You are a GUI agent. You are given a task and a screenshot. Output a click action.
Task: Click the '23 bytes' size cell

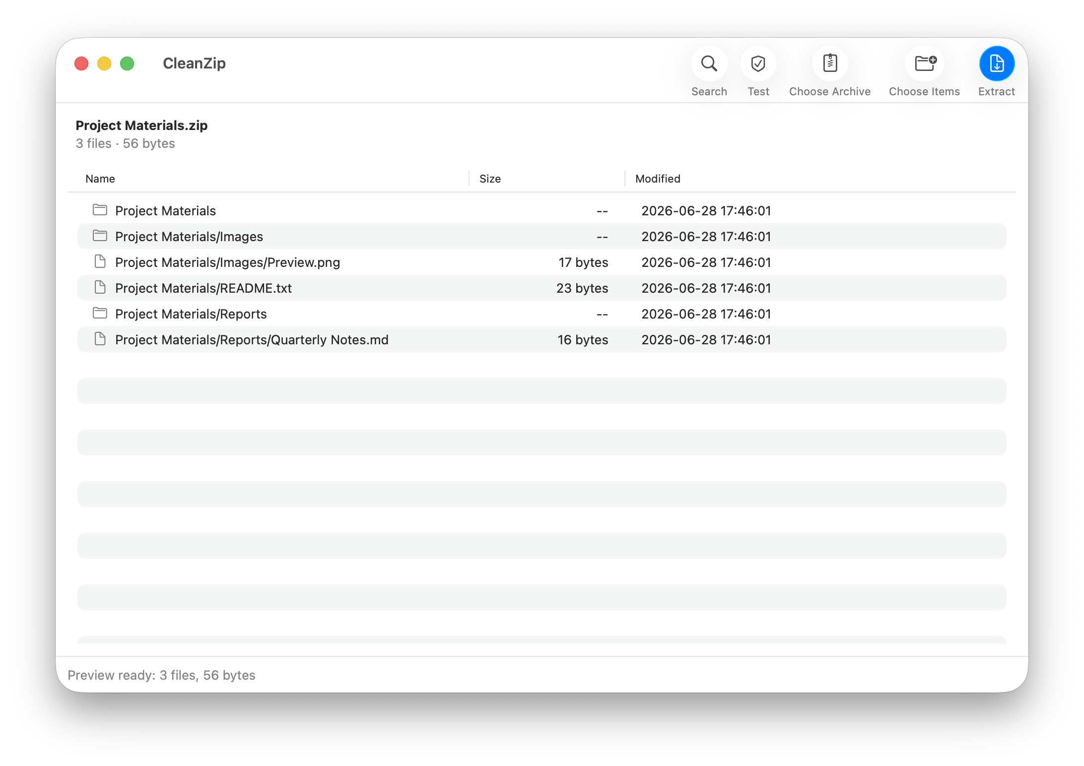pos(582,288)
